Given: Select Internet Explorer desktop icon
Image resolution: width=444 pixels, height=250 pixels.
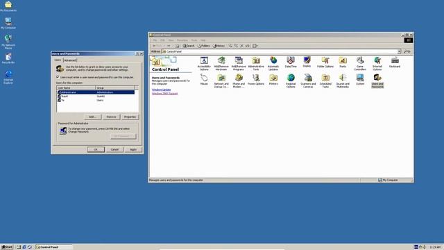Looking at the screenshot, I should coord(8,77).
